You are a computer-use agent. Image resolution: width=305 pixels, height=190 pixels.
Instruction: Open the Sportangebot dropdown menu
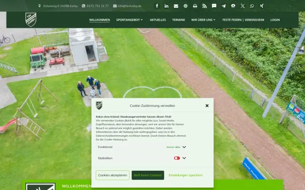129,20
